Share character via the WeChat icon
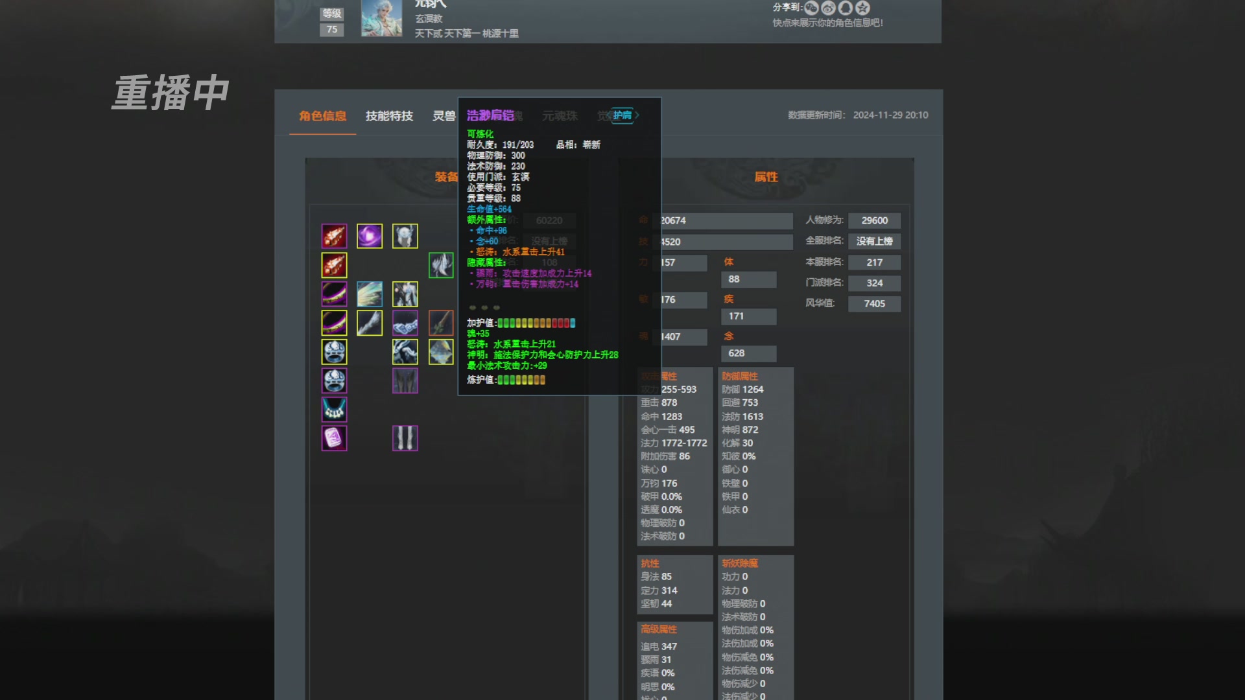The width and height of the screenshot is (1245, 700). click(x=811, y=8)
